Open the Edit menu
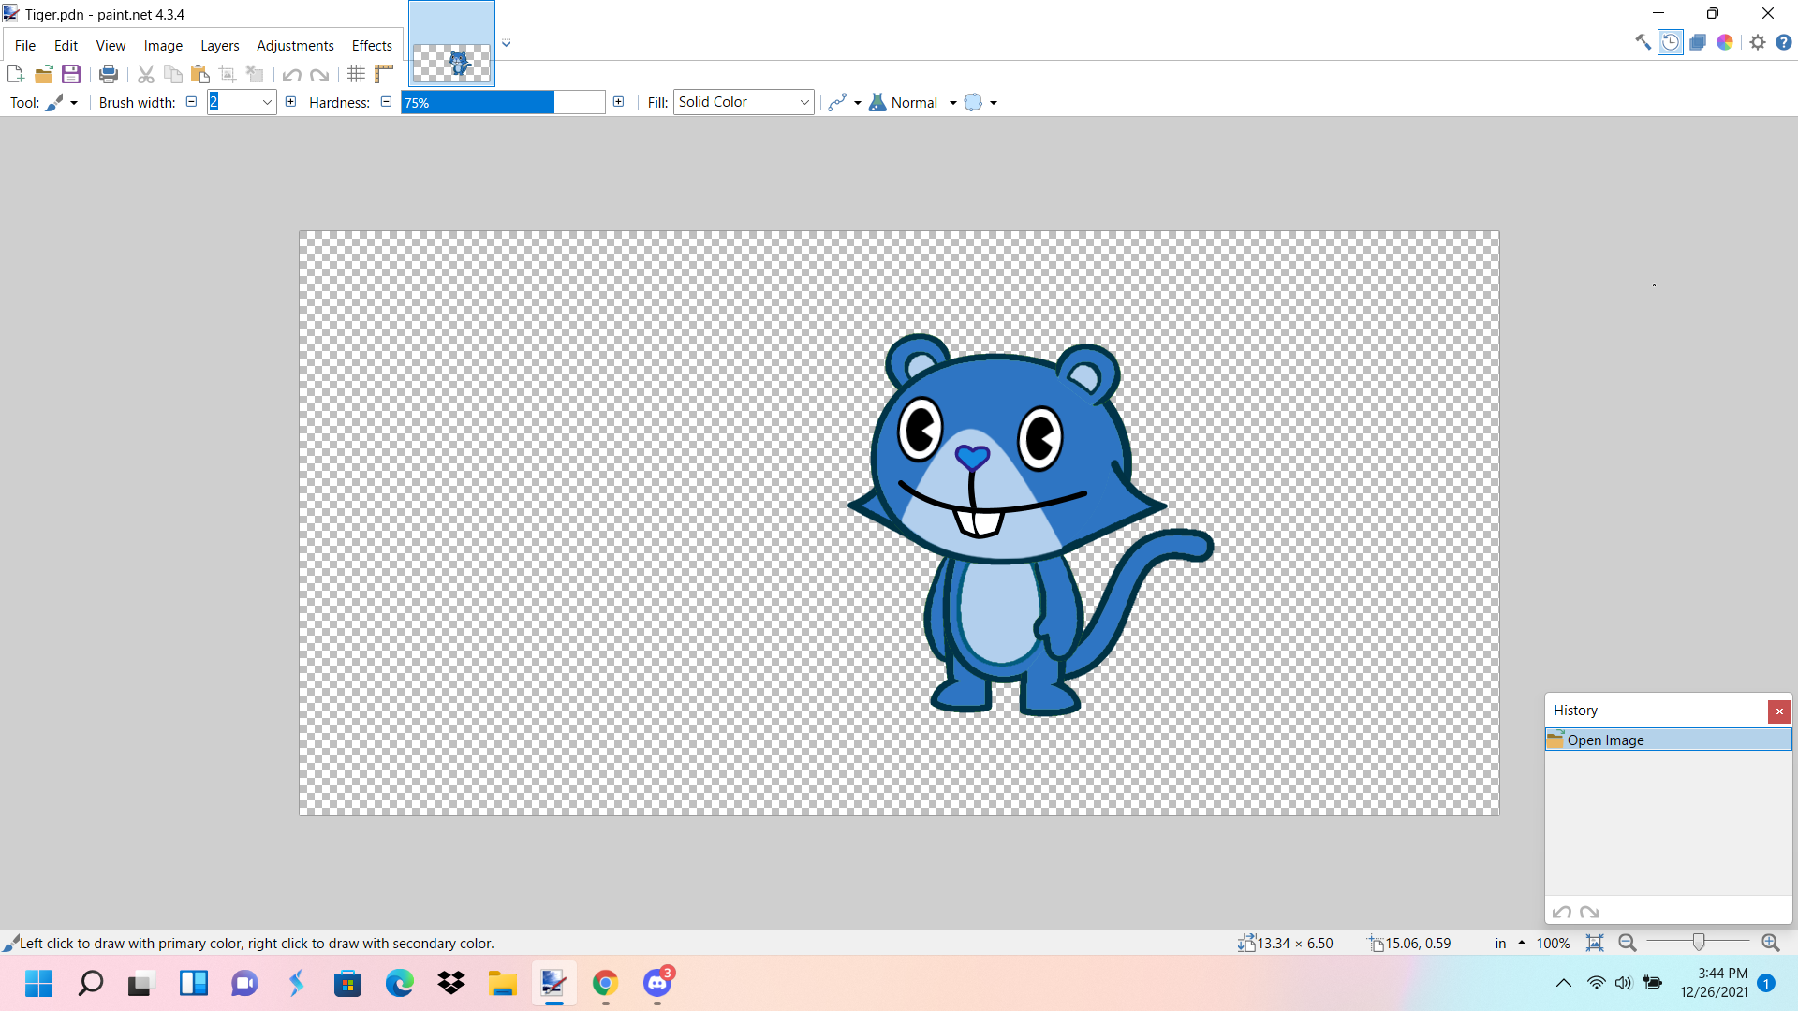 coord(66,45)
